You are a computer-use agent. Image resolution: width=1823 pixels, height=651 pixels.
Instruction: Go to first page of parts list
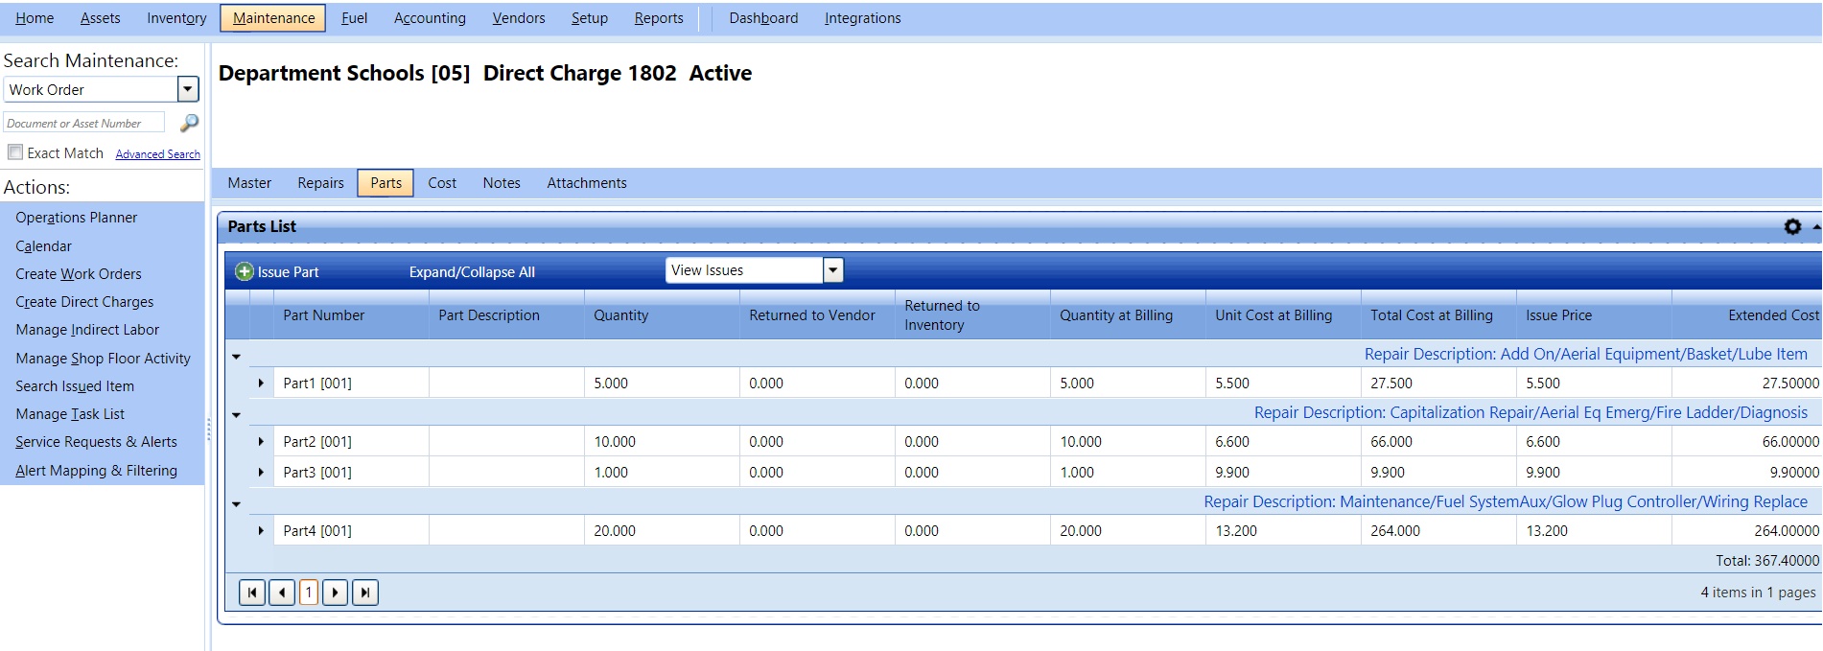pyautogui.click(x=252, y=593)
